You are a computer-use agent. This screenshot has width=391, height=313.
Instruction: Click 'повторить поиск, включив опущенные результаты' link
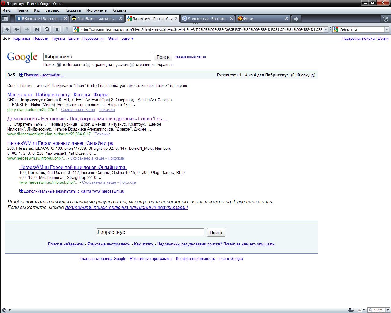(x=126, y=208)
